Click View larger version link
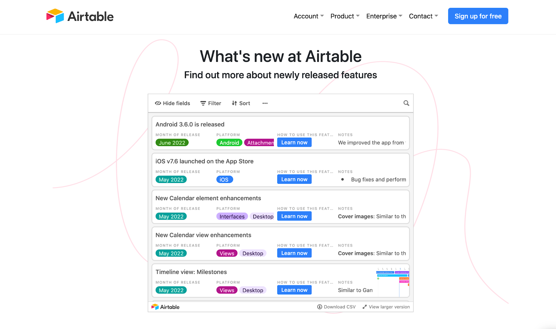The width and height of the screenshot is (556, 329). point(386,307)
